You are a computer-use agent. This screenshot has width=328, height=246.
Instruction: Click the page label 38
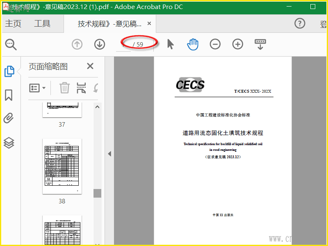point(62,201)
